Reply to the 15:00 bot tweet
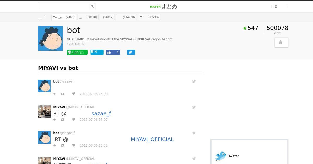The image size is (313, 164). (x=55, y=94)
